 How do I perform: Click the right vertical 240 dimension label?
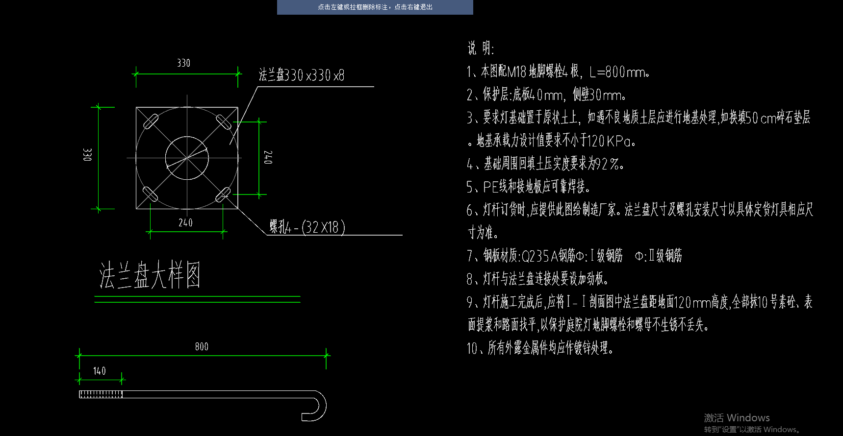(x=268, y=157)
